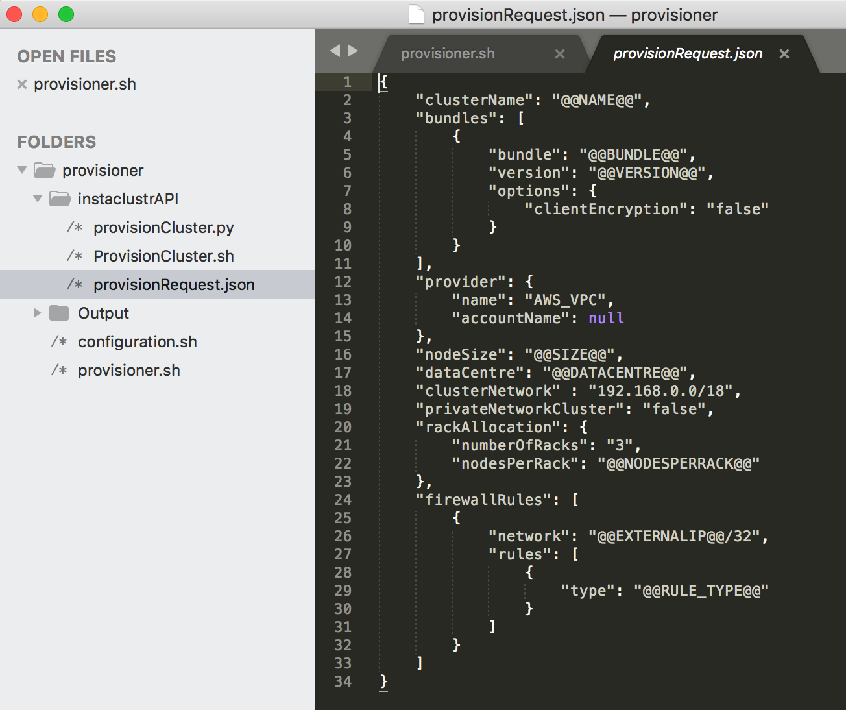Click the "clientEncryption" key
846x710 pixels.
[x=607, y=209]
